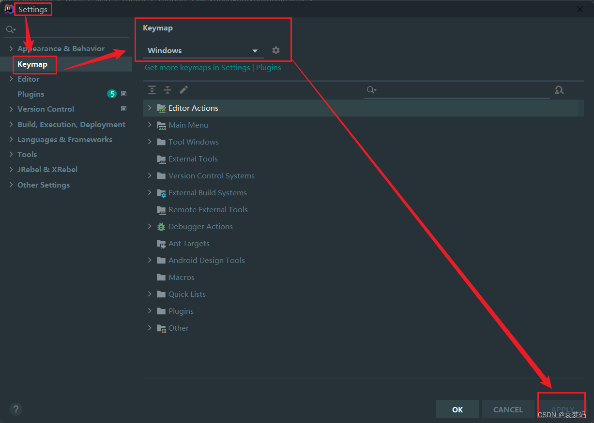Click the Expand All icon in keymap toolbar
Image resolution: width=594 pixels, height=423 pixels.
pyautogui.click(x=152, y=90)
